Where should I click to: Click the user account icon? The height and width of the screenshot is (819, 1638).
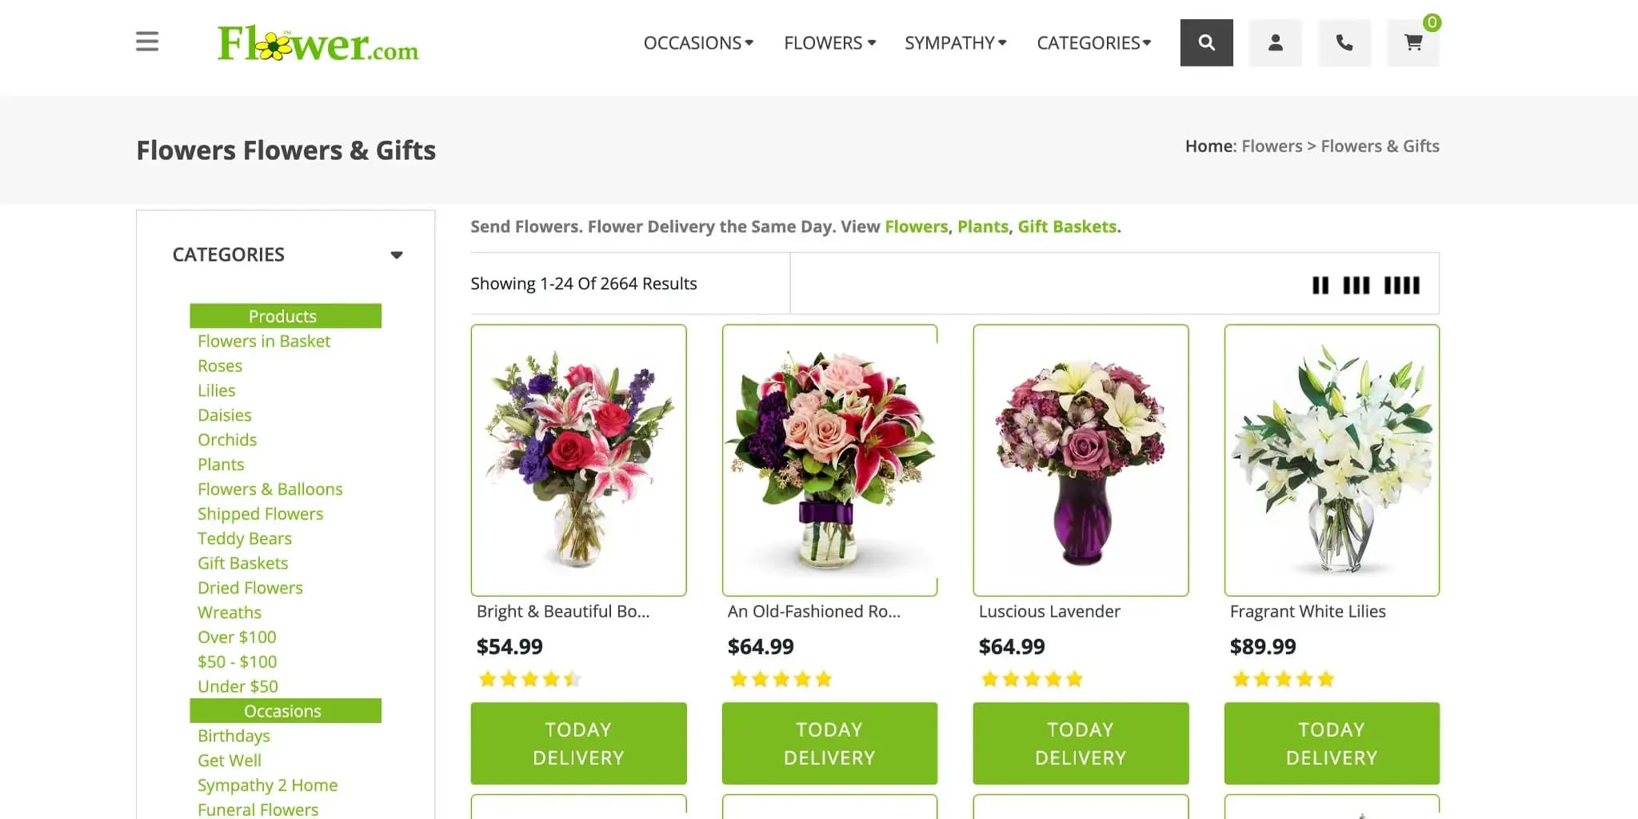[1275, 42]
